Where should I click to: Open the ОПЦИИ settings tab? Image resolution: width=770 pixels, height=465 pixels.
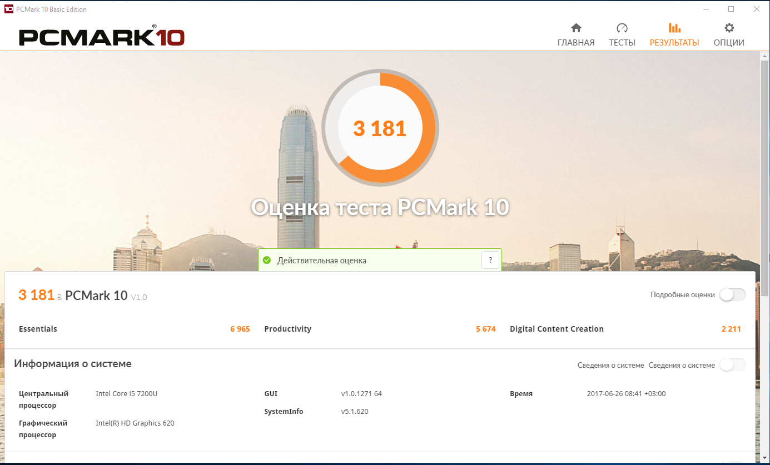729,35
